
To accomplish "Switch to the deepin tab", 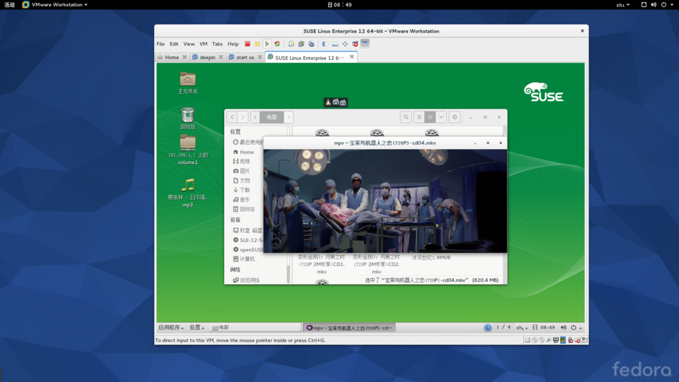I will (x=207, y=58).
